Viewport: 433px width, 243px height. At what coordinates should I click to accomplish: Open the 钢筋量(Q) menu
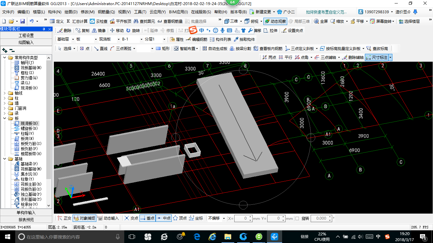point(106,12)
